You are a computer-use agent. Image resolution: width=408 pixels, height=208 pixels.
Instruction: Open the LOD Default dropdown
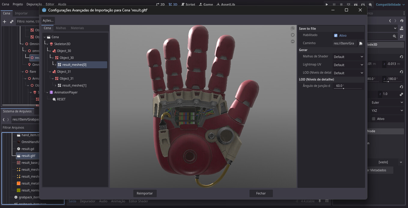click(x=348, y=73)
